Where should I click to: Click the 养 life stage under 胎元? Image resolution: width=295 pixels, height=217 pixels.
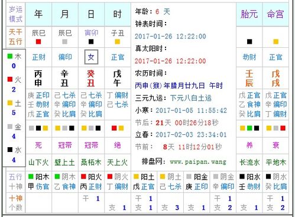tap(249, 145)
